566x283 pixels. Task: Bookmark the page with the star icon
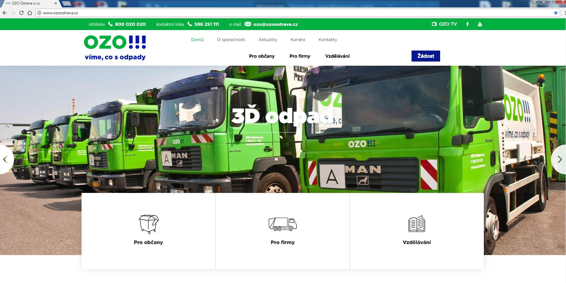[x=556, y=13]
